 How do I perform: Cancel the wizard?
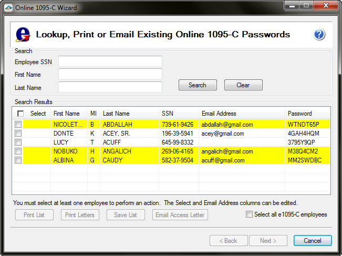click(x=312, y=241)
